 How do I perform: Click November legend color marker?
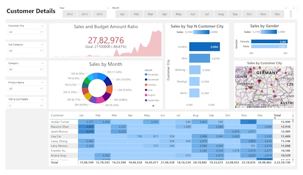point(146,79)
